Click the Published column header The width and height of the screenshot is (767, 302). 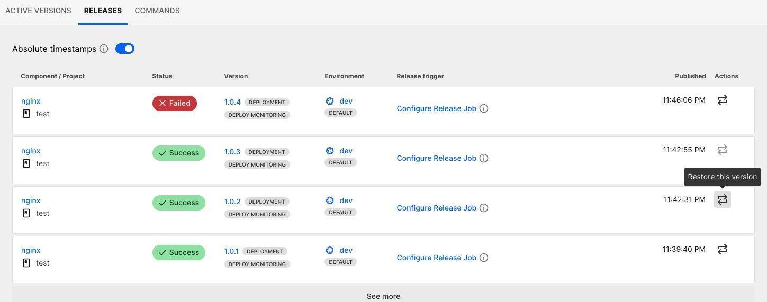point(690,76)
